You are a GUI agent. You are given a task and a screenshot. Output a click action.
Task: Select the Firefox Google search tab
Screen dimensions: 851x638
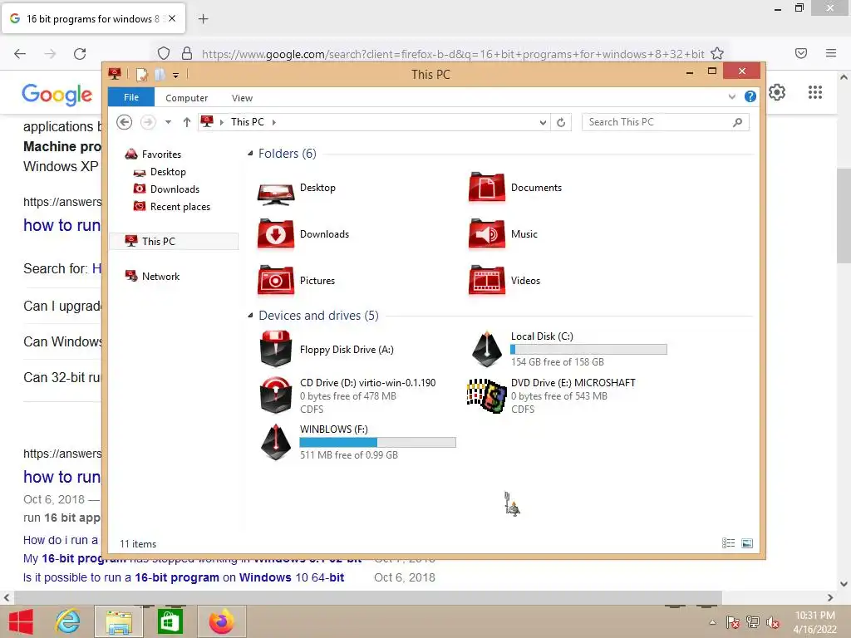click(93, 18)
